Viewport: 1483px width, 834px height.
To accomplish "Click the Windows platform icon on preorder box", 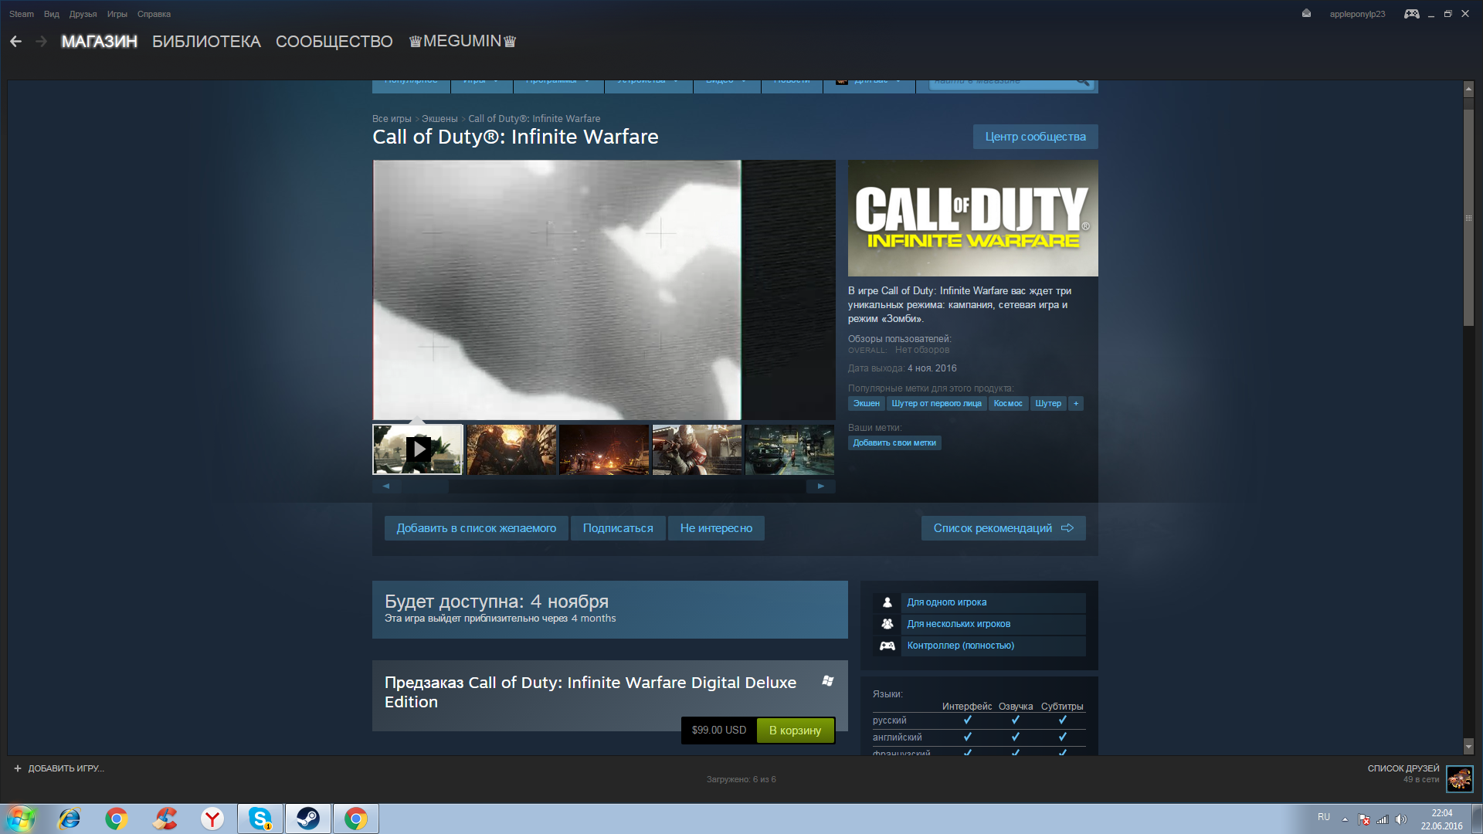I will tap(828, 681).
